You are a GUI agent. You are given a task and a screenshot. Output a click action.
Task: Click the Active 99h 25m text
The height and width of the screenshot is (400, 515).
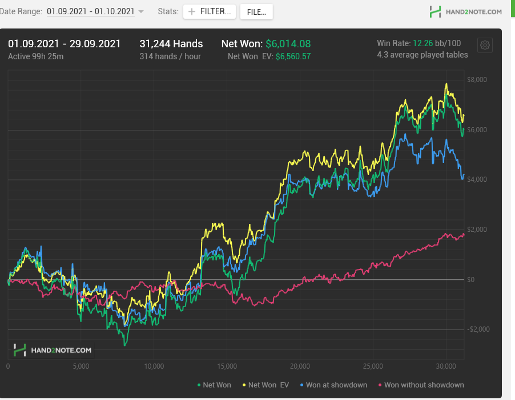tap(36, 56)
